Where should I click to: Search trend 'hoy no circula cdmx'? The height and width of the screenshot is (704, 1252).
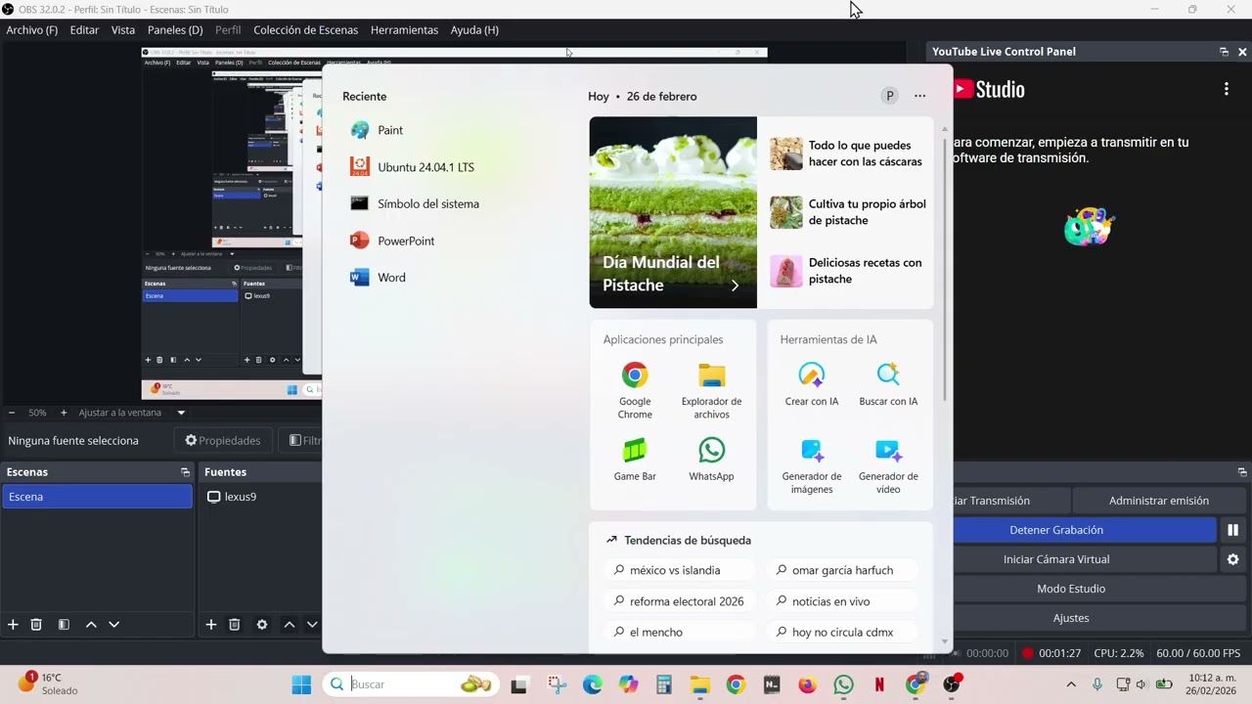pyautogui.click(x=842, y=633)
